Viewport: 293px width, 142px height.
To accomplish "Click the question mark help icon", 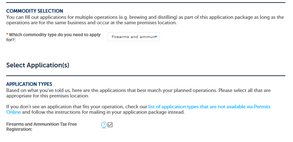I will pos(104,125).
